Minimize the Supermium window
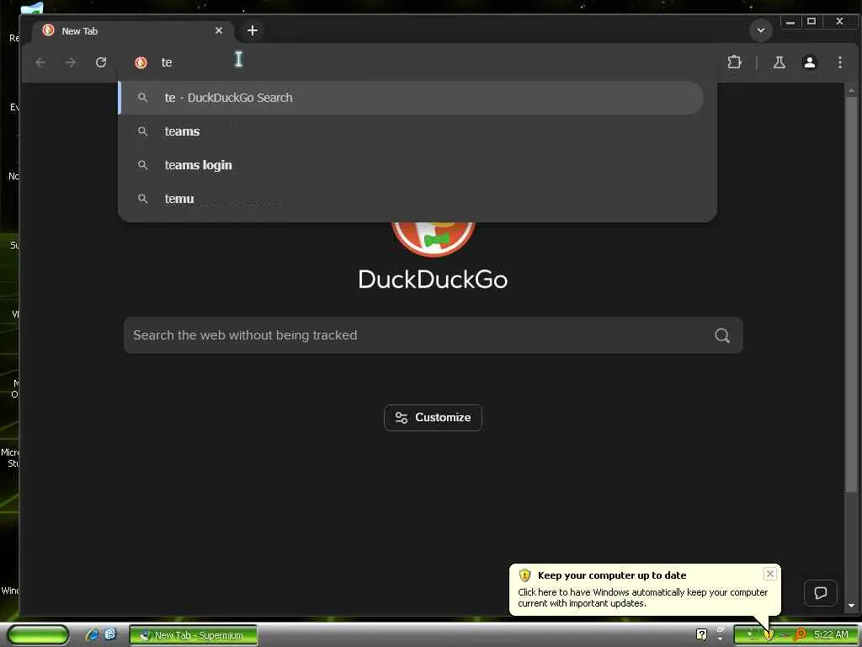This screenshot has width=862, height=647. click(x=790, y=22)
